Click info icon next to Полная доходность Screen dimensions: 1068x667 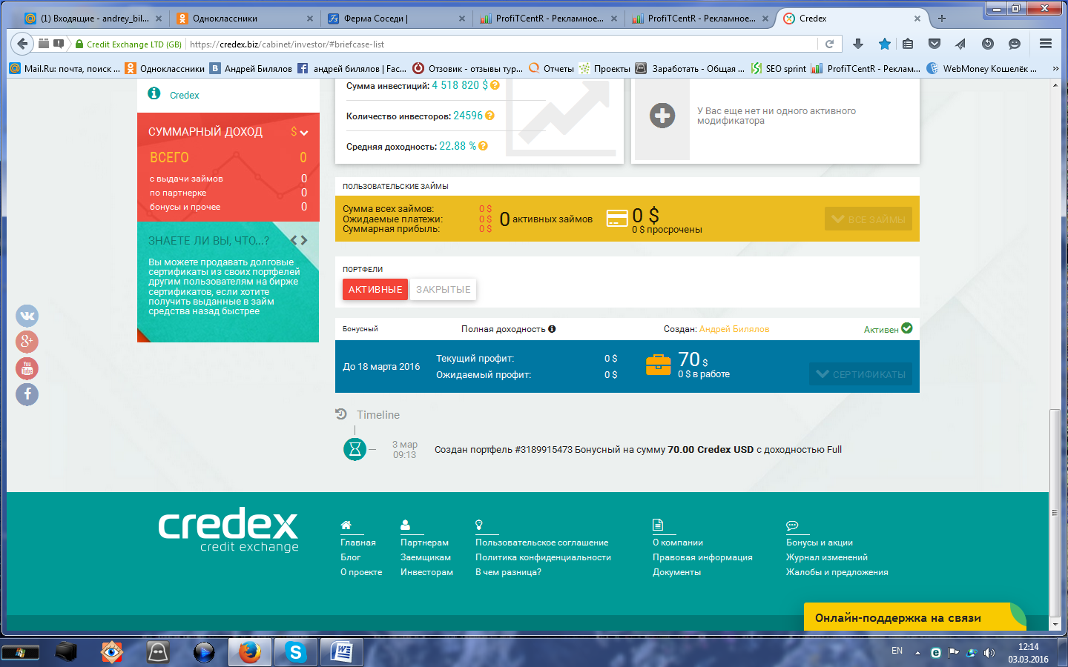(552, 329)
